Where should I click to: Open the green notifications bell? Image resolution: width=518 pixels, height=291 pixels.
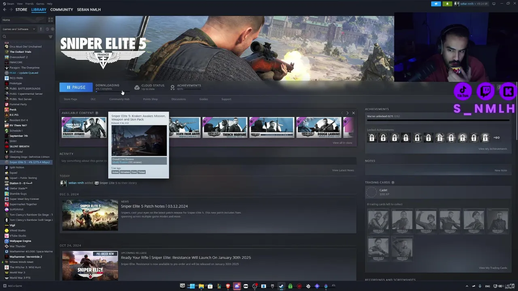447,4
